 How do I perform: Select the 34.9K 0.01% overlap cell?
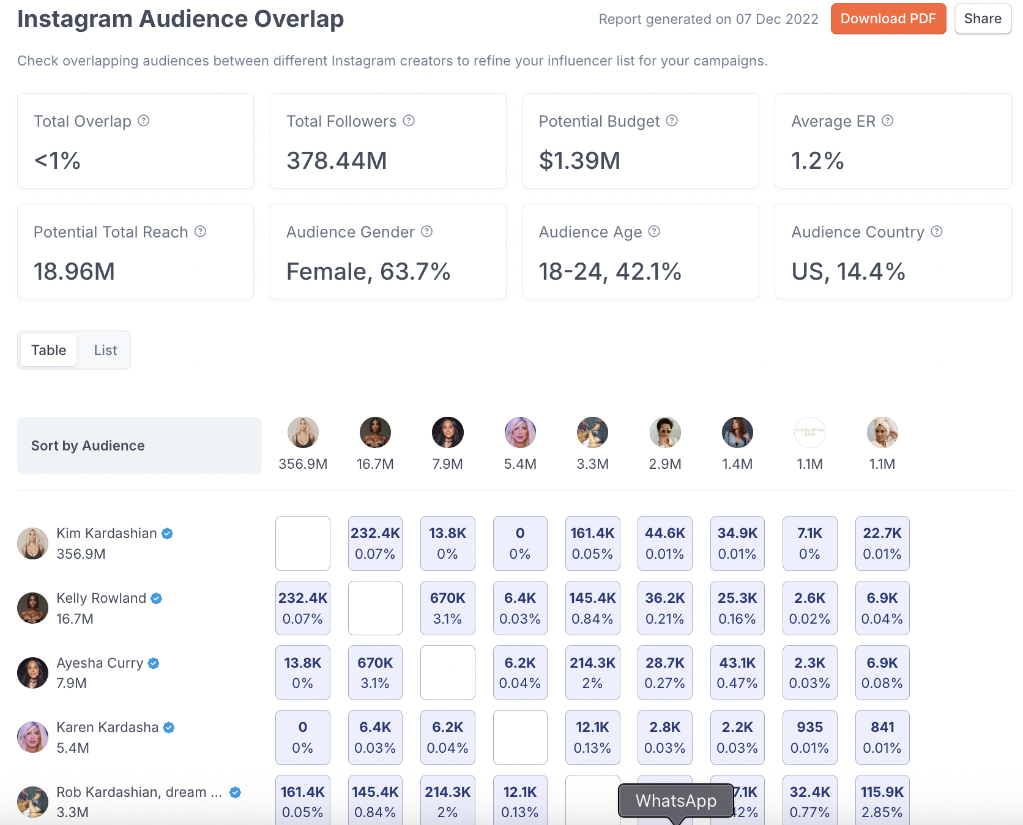point(737,543)
